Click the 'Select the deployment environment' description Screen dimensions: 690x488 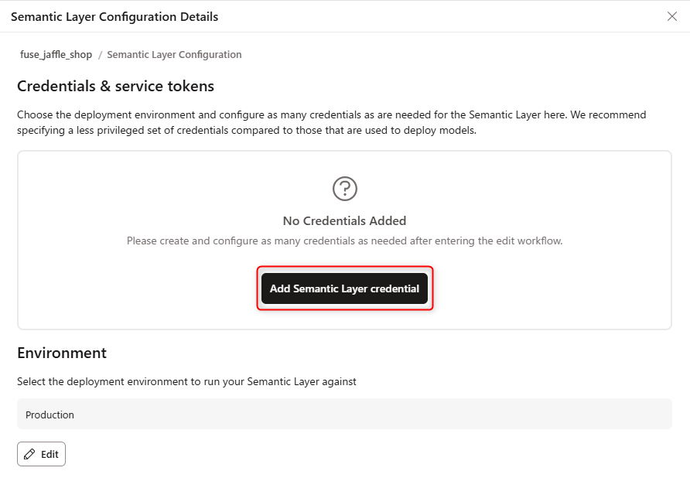tap(186, 381)
